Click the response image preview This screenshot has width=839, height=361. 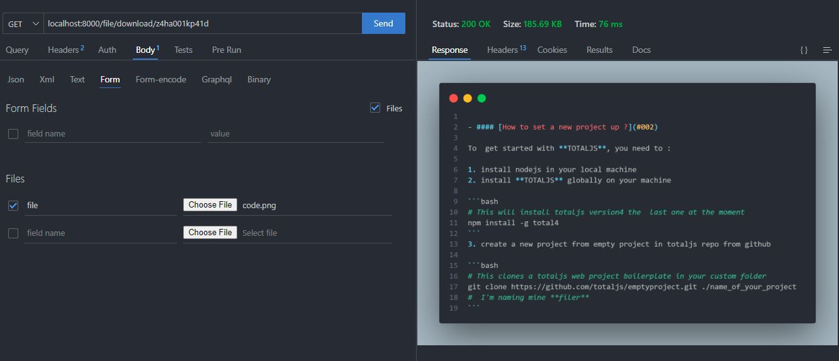click(x=628, y=203)
